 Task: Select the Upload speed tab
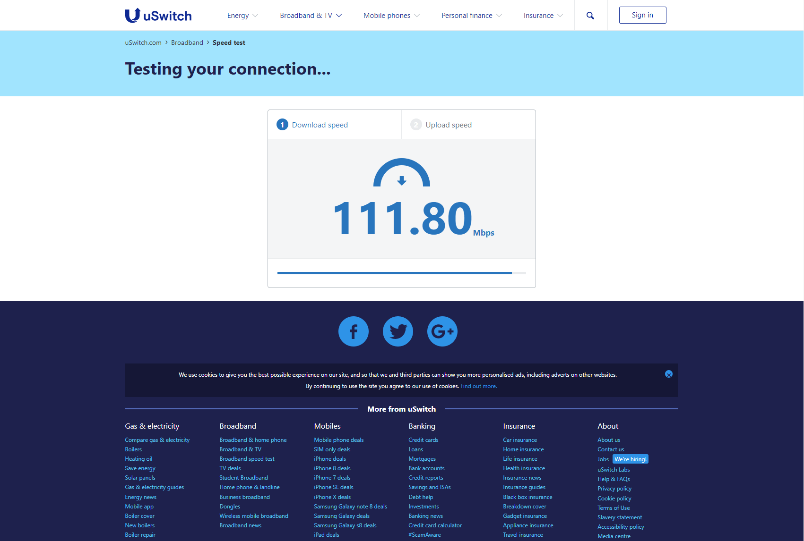point(468,125)
